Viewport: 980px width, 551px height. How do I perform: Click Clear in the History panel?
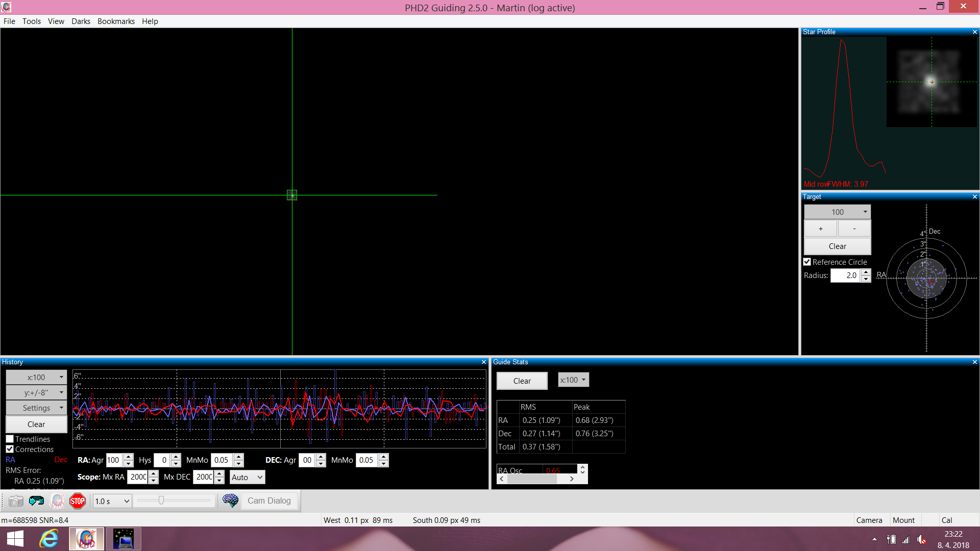tap(36, 424)
